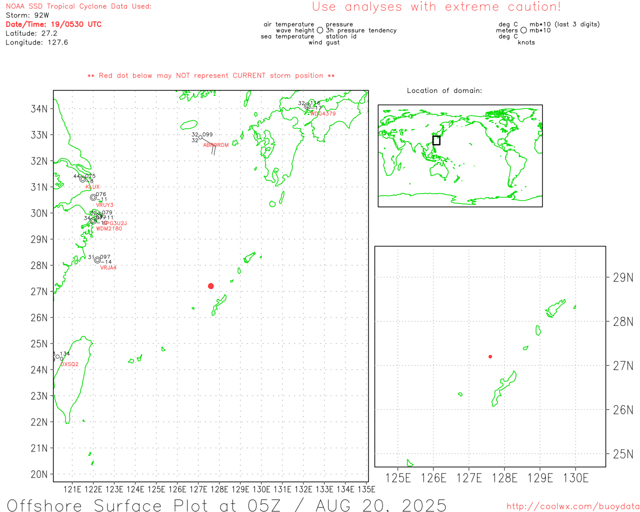Screen dimensions: 640x512
Task: Click the VRUY3 station ID label
Action: (x=105, y=205)
